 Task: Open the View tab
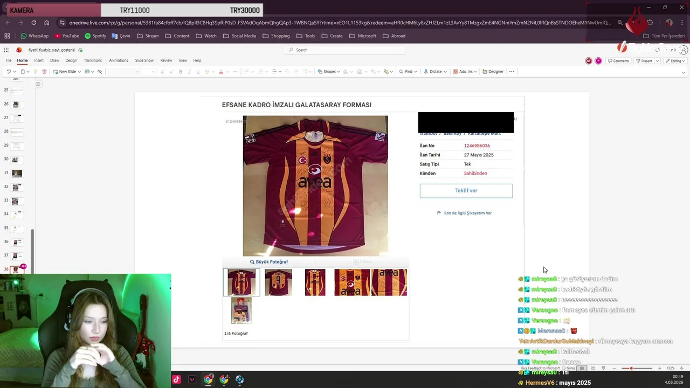pyautogui.click(x=183, y=60)
